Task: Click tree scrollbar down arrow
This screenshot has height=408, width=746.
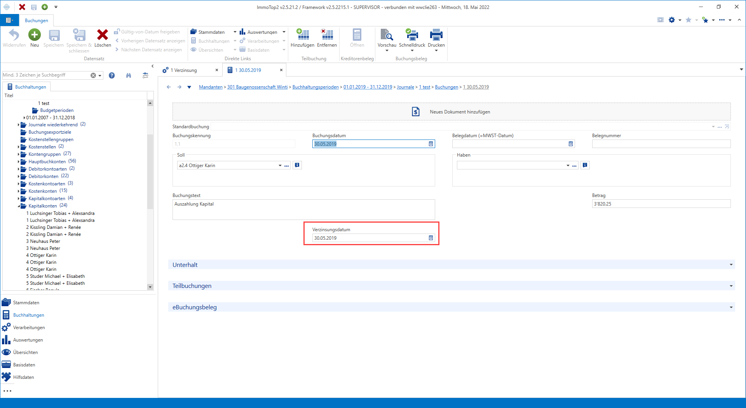Action: (150, 287)
